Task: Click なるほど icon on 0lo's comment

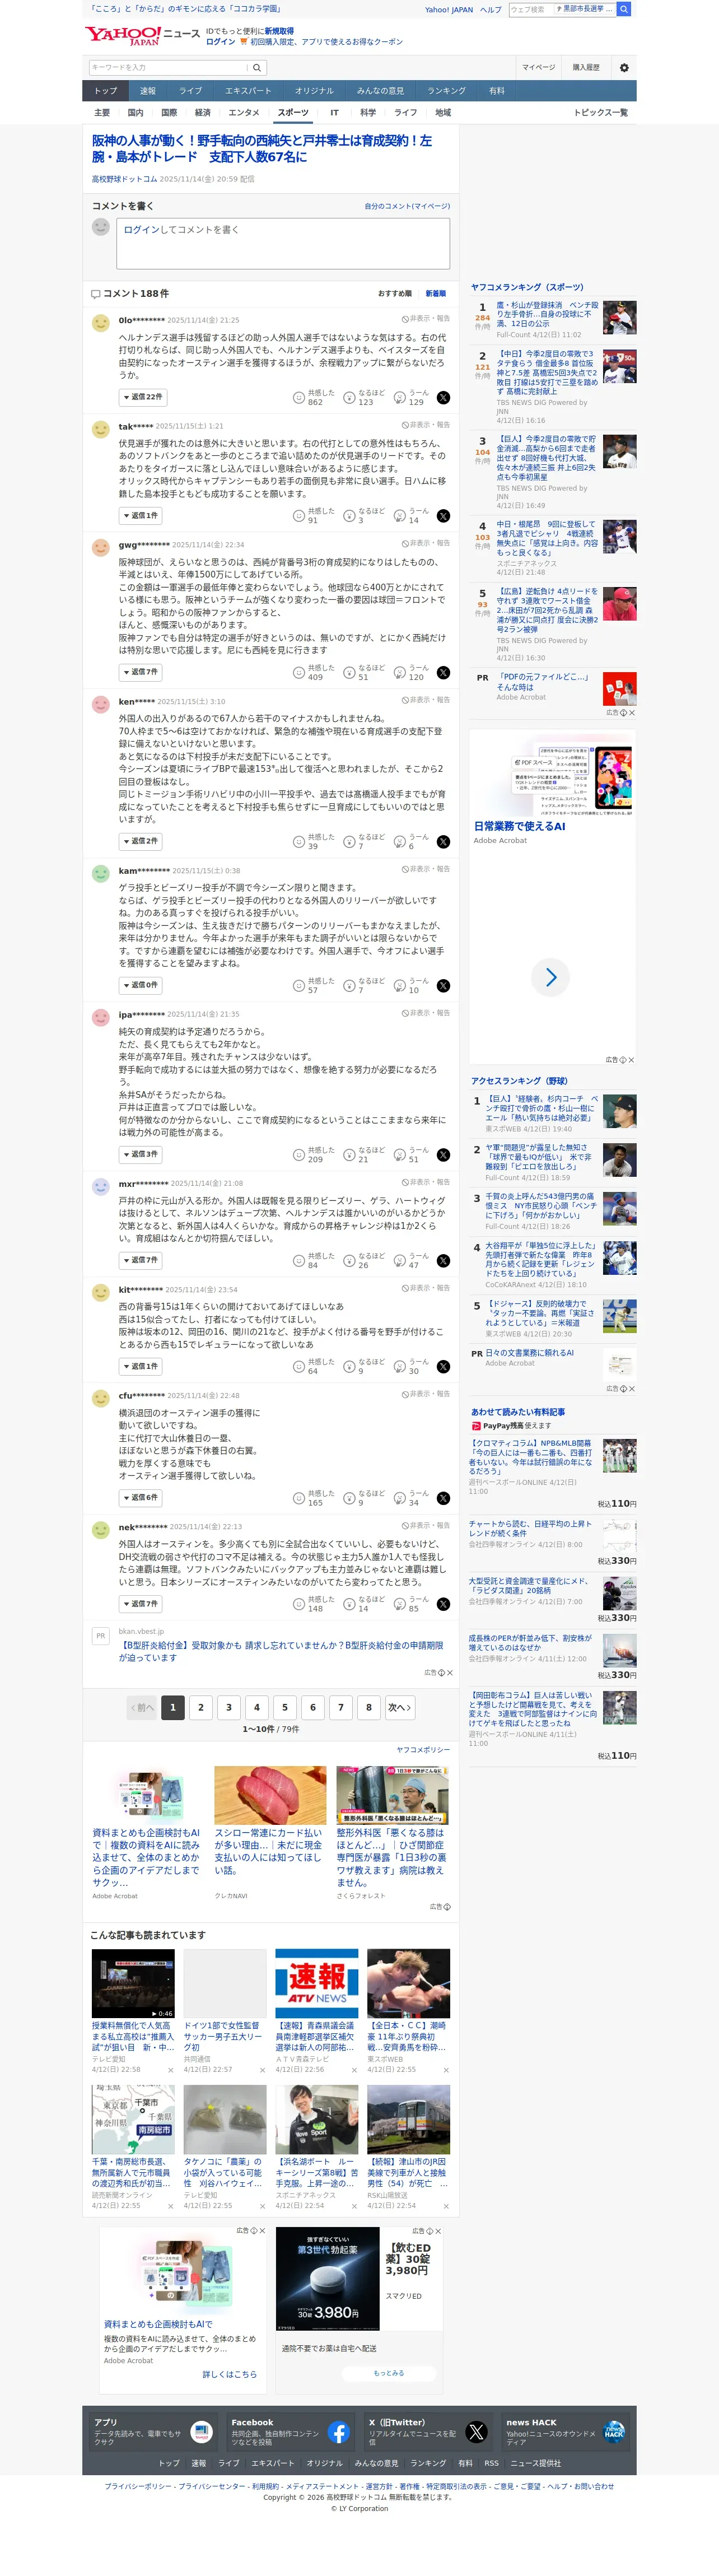Action: (349, 398)
